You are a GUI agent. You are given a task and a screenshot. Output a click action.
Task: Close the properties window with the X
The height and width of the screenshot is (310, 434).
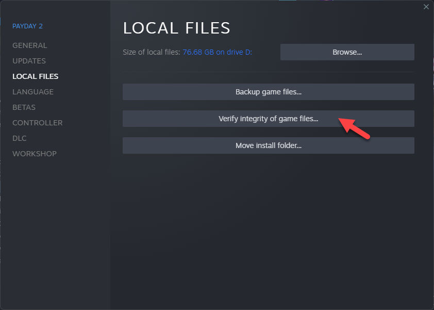tap(426, 7)
